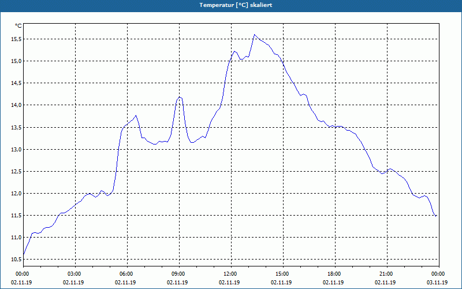Select the 21:00 time label
Screen dimensions: 462x289
(x=387, y=273)
